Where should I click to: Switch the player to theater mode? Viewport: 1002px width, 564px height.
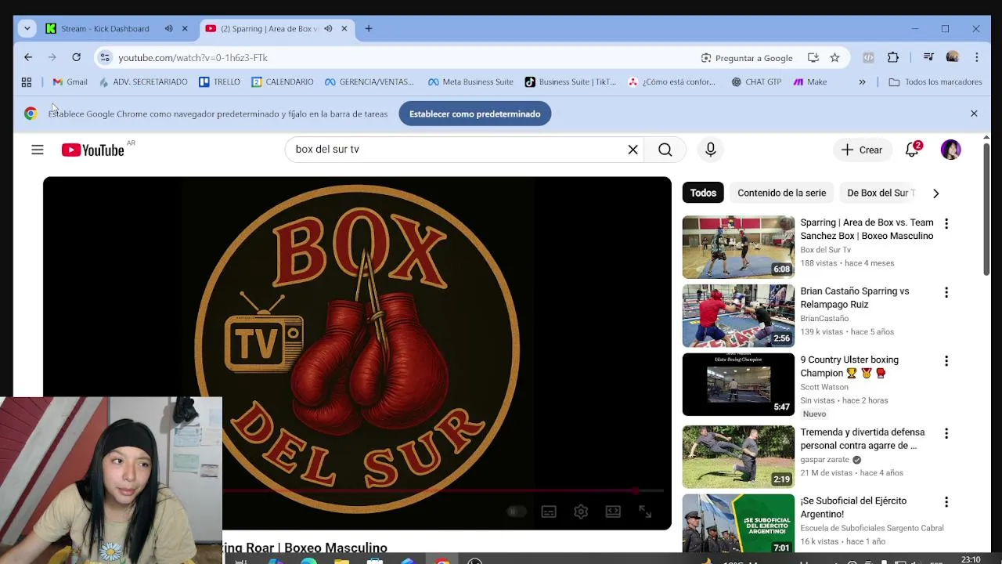point(613,512)
